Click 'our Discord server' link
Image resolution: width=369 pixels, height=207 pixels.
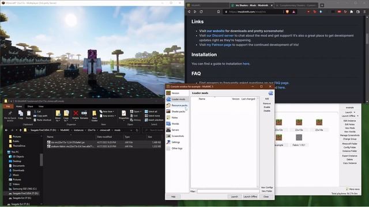pos(220,36)
